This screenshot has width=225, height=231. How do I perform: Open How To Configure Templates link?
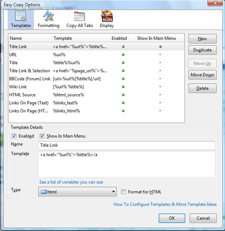click(165, 204)
